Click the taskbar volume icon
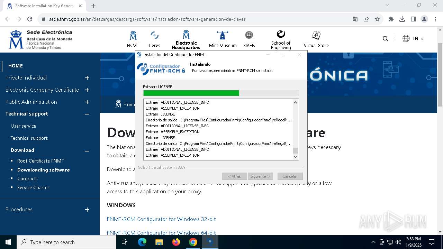Image resolution: width=443 pixels, height=249 pixels. 398,242
